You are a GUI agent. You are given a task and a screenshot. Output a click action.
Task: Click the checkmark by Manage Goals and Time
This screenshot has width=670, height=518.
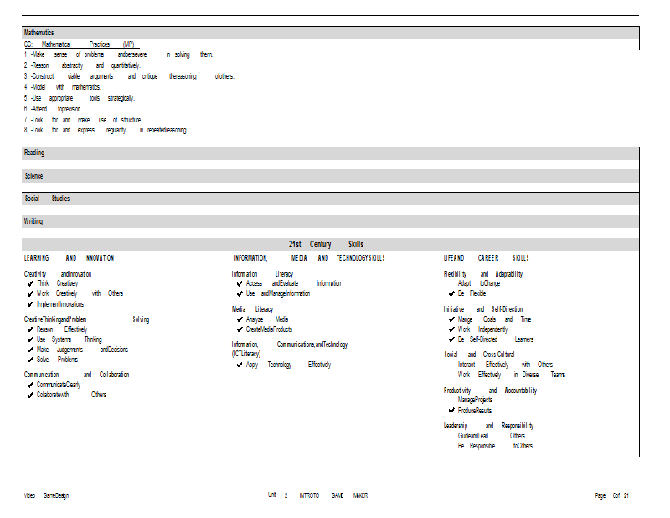pyautogui.click(x=451, y=319)
